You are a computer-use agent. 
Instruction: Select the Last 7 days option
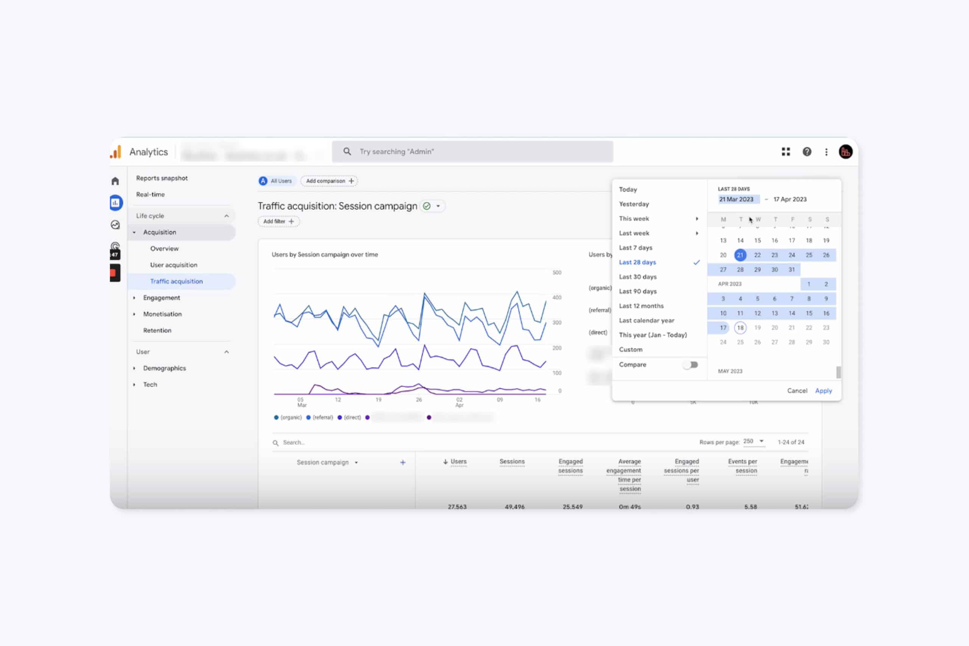point(636,248)
